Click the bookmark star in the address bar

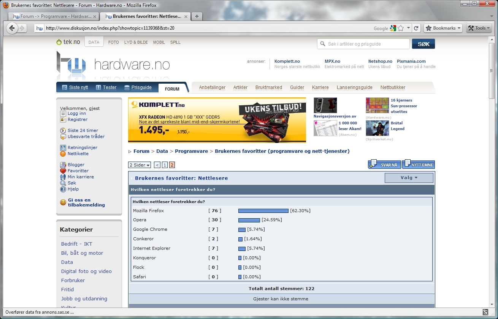tap(401, 28)
